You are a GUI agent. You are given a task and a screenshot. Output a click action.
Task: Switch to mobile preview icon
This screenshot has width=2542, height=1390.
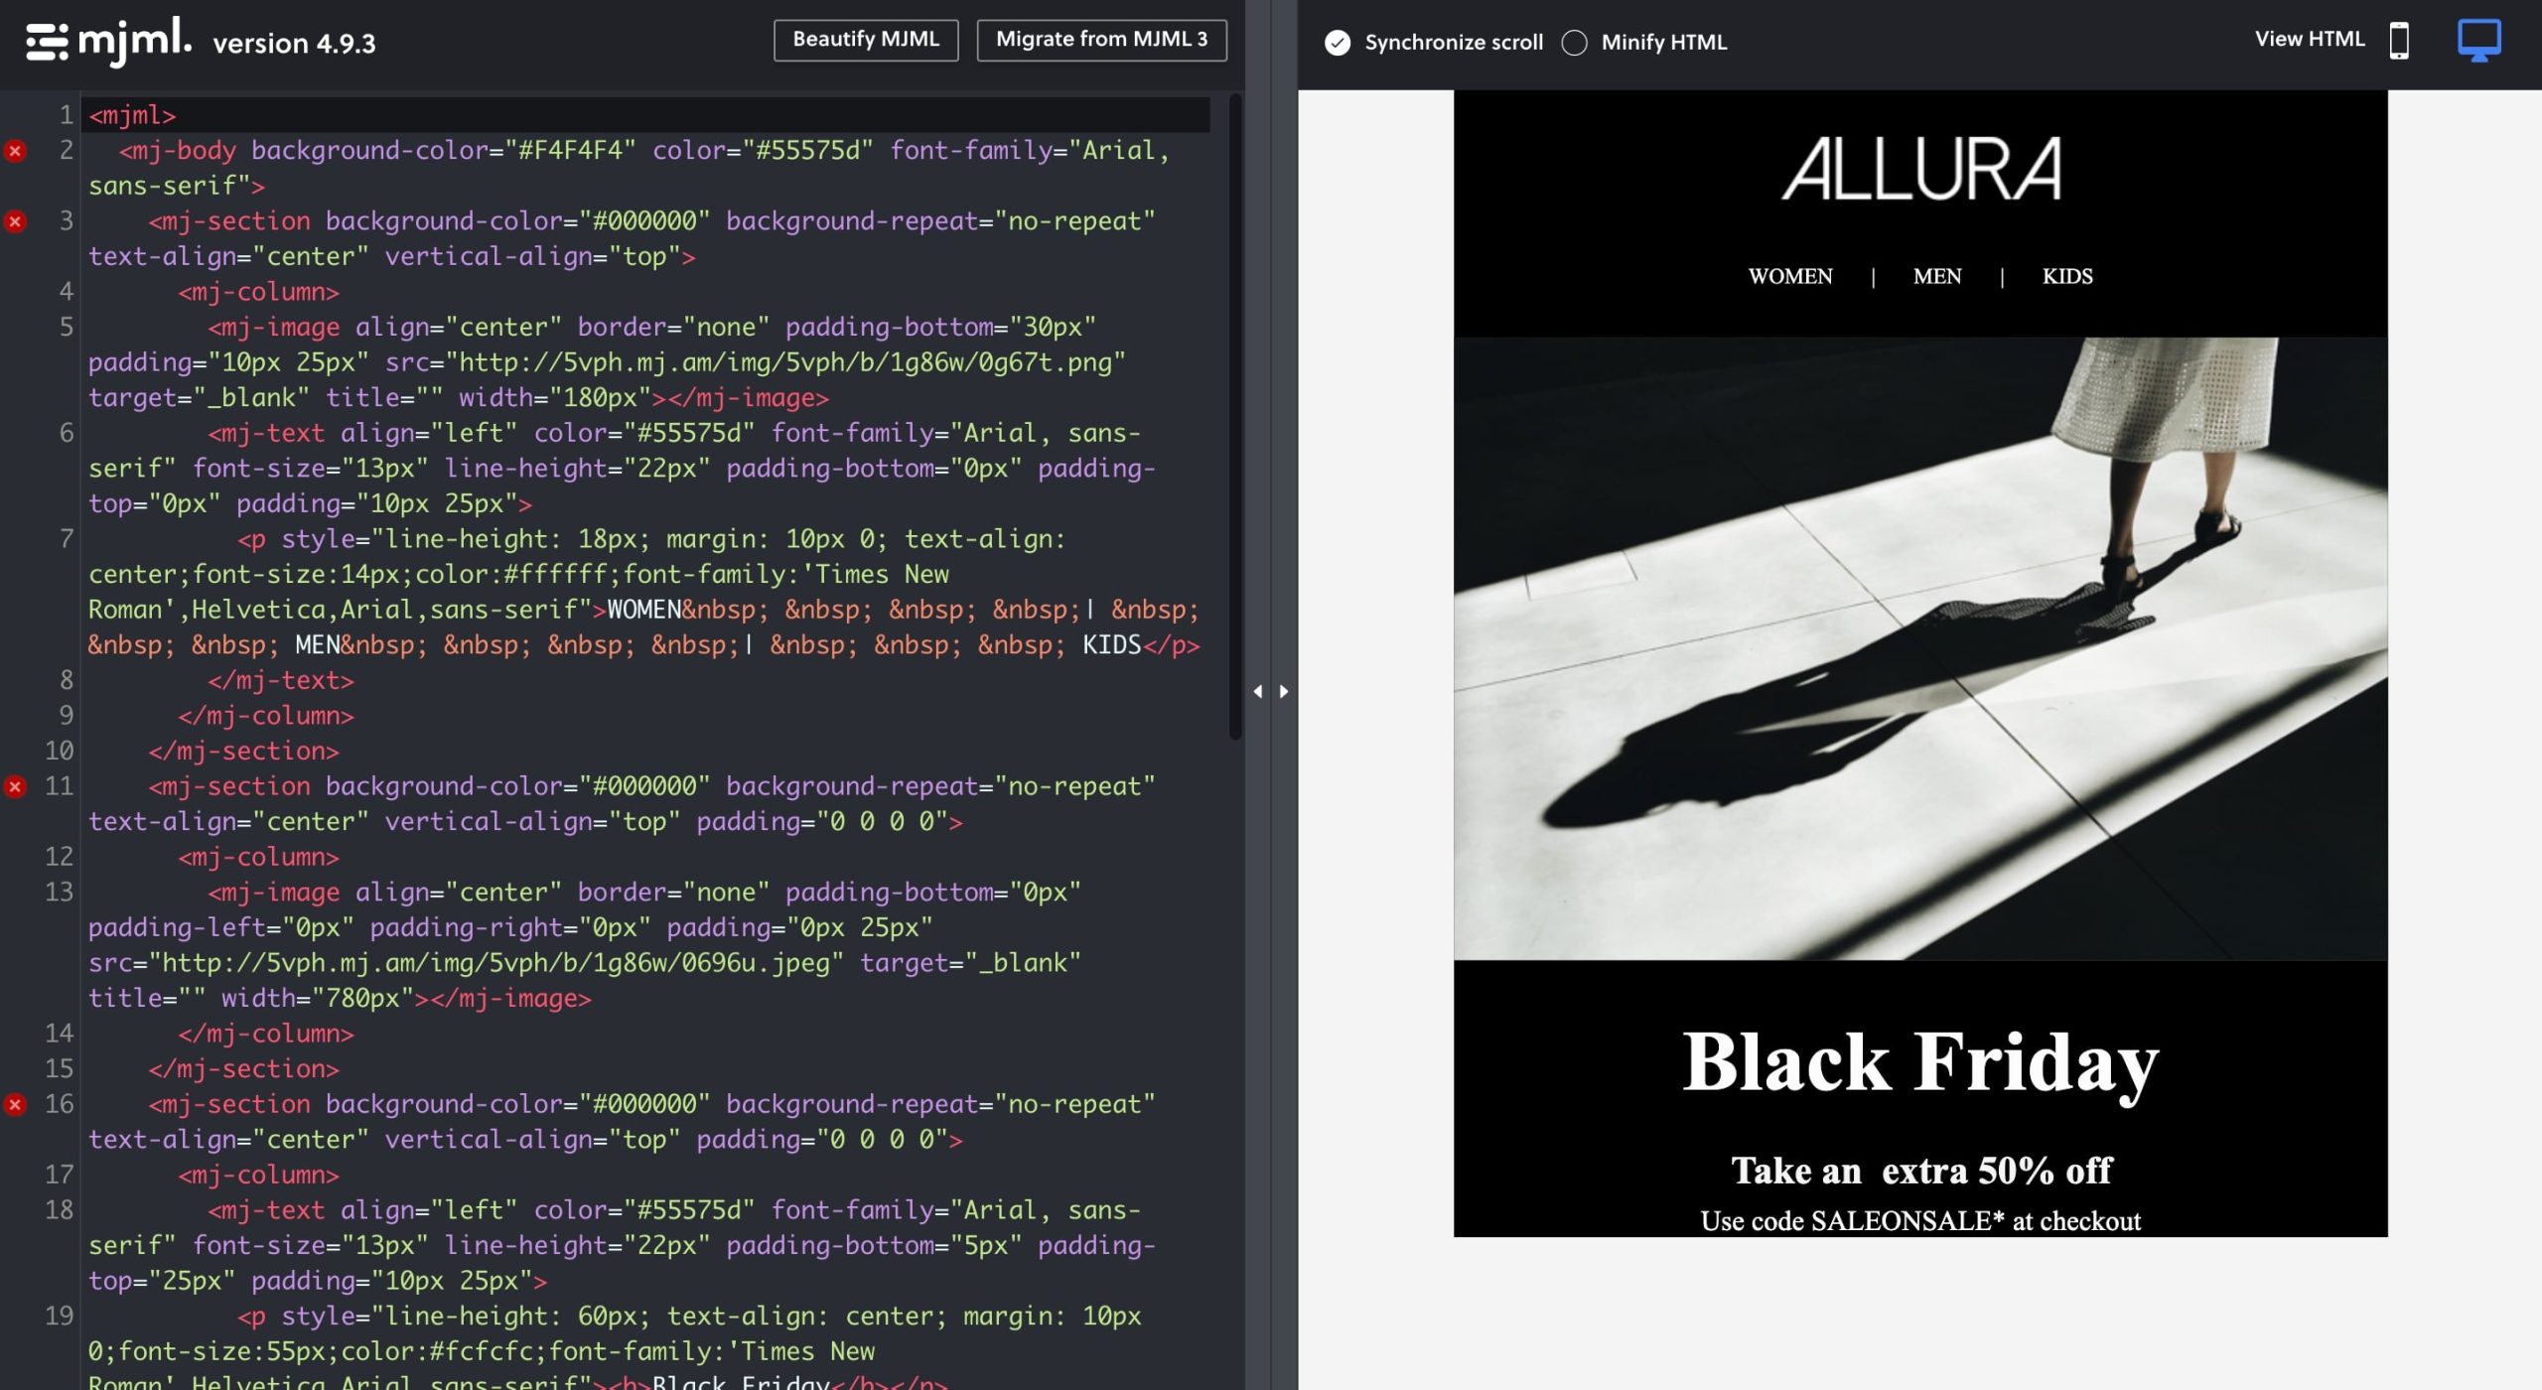pos(2399,41)
